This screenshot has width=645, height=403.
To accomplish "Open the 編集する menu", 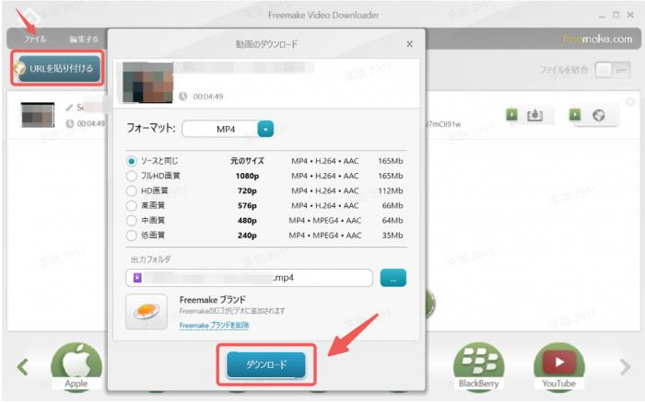I will point(84,40).
